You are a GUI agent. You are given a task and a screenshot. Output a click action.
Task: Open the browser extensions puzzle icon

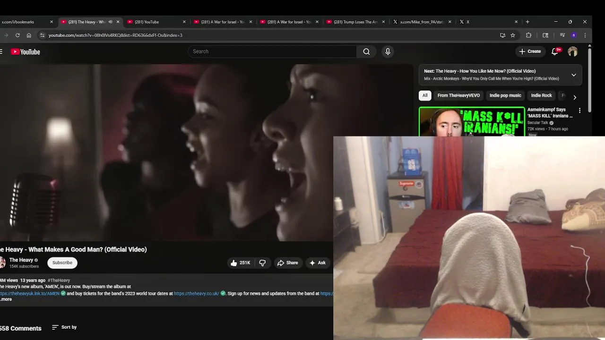tap(528, 35)
